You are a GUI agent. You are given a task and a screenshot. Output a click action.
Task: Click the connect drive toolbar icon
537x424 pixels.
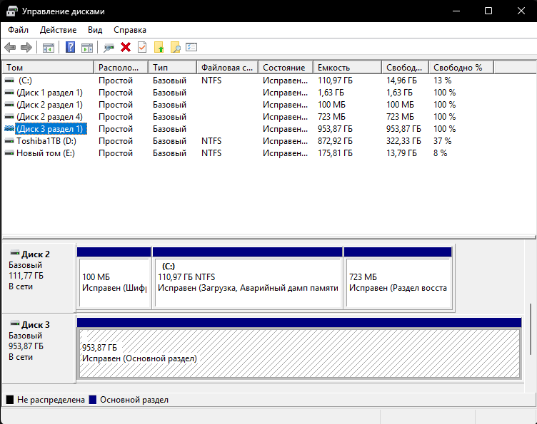pyautogui.click(x=109, y=48)
